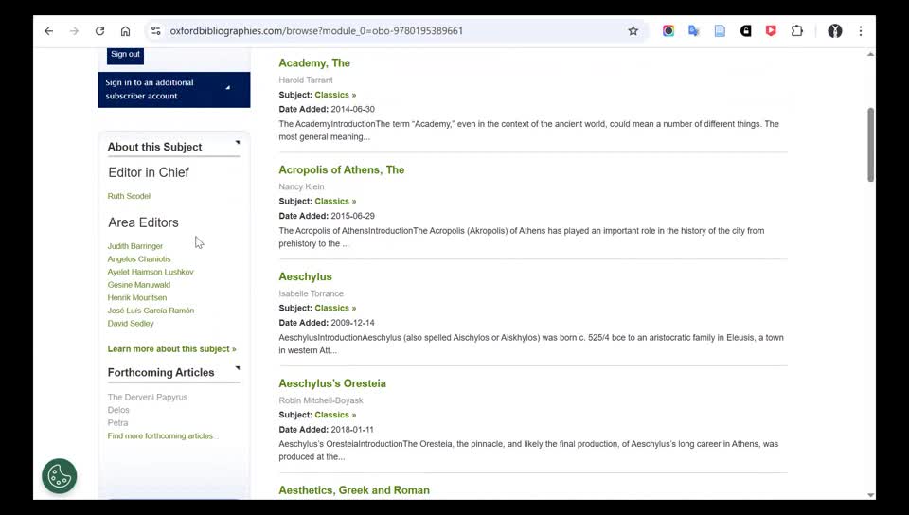Click forthcoming title The Derveni Papyrus
This screenshot has width=909, height=515.
pos(148,397)
